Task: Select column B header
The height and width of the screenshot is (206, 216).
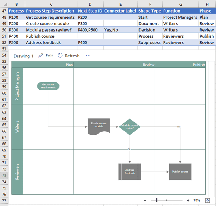Action: pyautogui.click(x=17, y=4)
